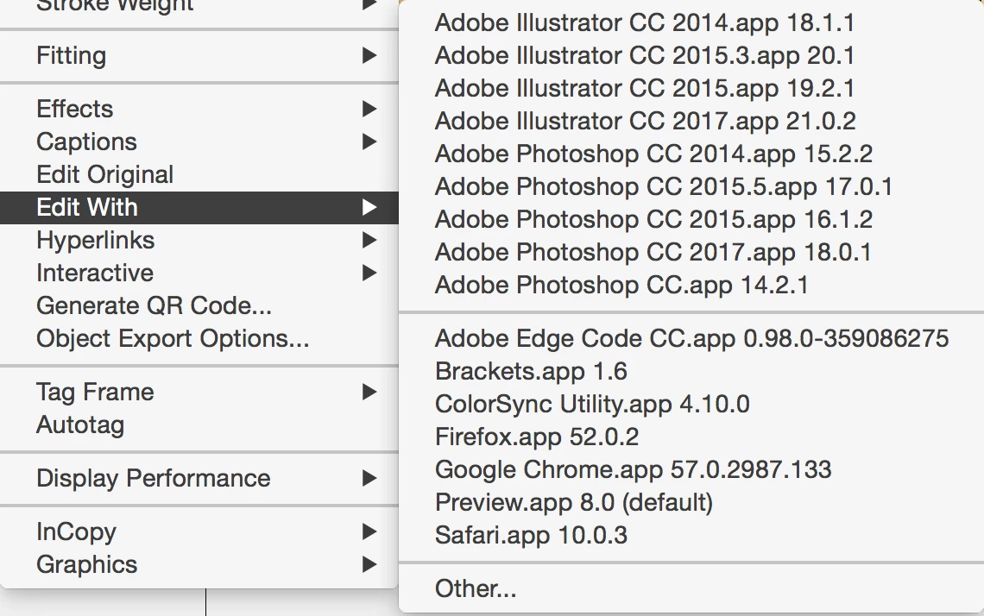The image size is (984, 616).
Task: Click Generate QR Code option
Action: (155, 305)
